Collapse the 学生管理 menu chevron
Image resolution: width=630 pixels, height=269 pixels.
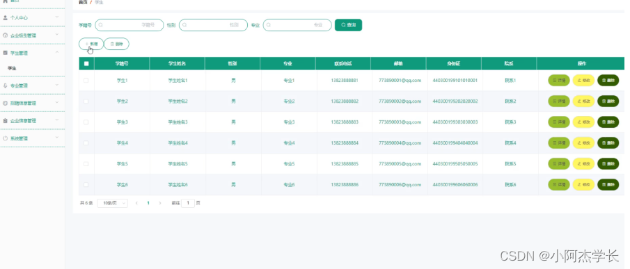[x=57, y=52]
